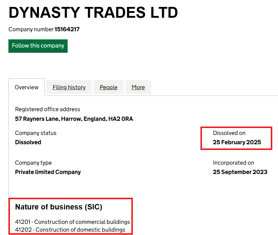This screenshot has width=278, height=235.
Task: Click the Follow this company button
Action: coord(38,46)
